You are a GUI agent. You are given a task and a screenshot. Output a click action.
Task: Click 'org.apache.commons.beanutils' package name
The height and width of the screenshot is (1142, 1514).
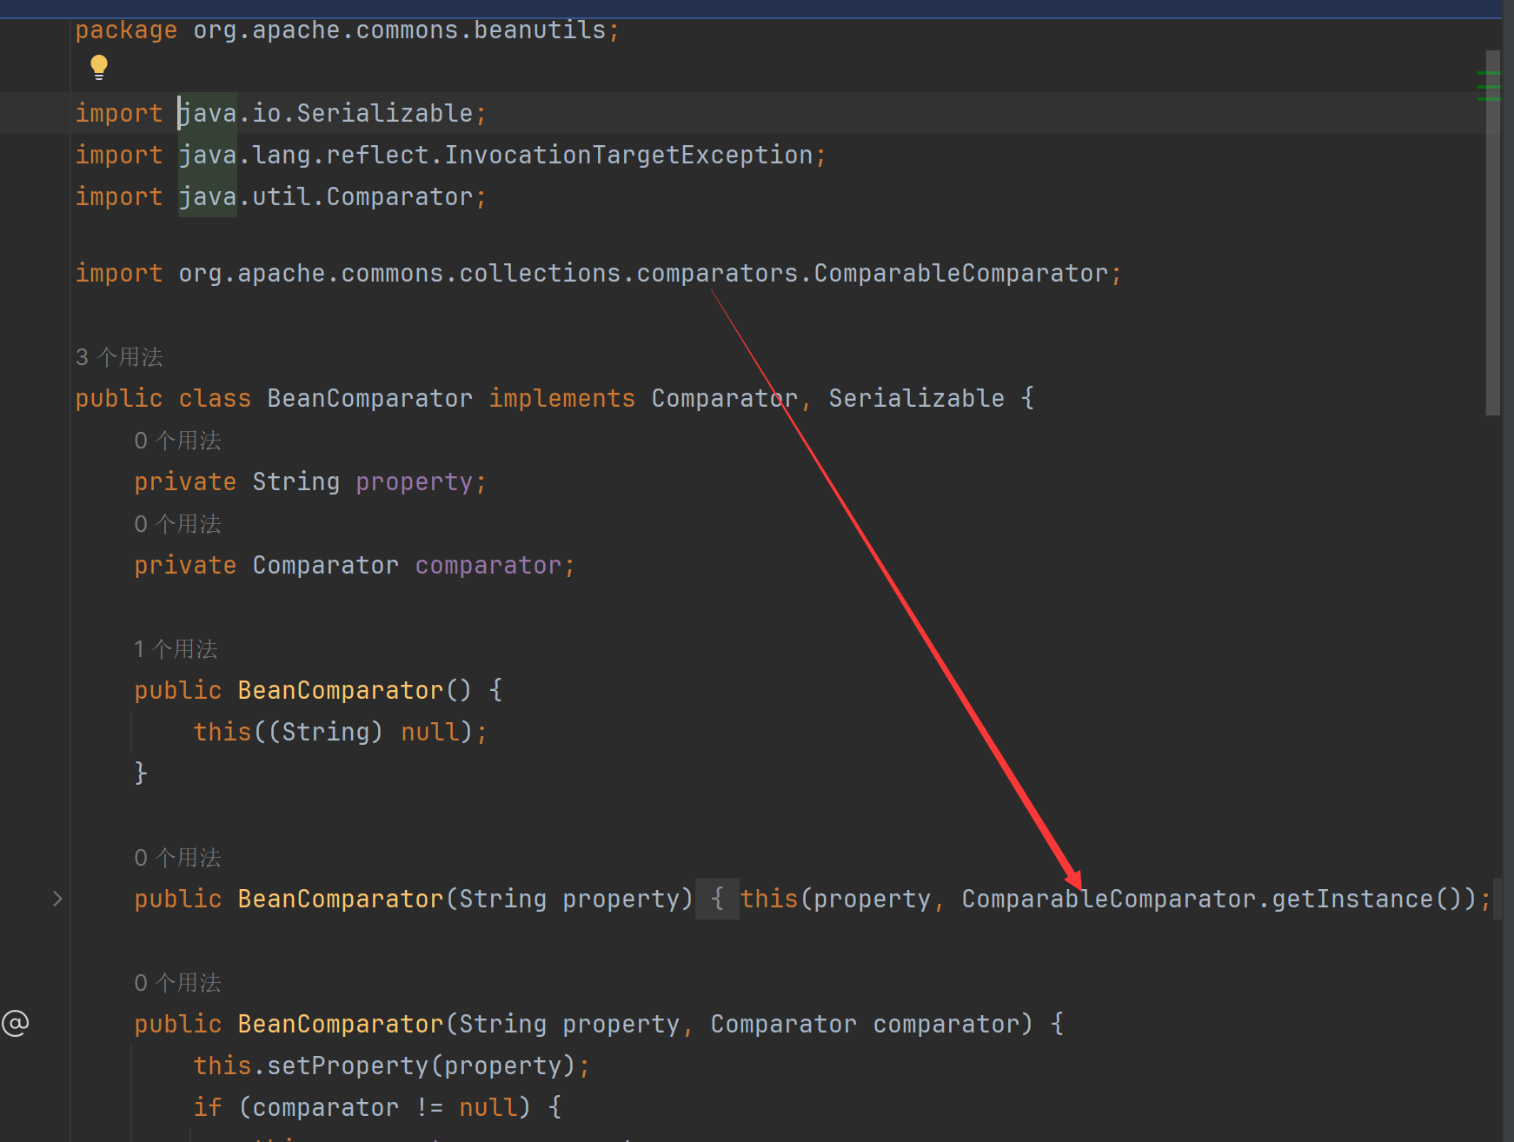400,30
